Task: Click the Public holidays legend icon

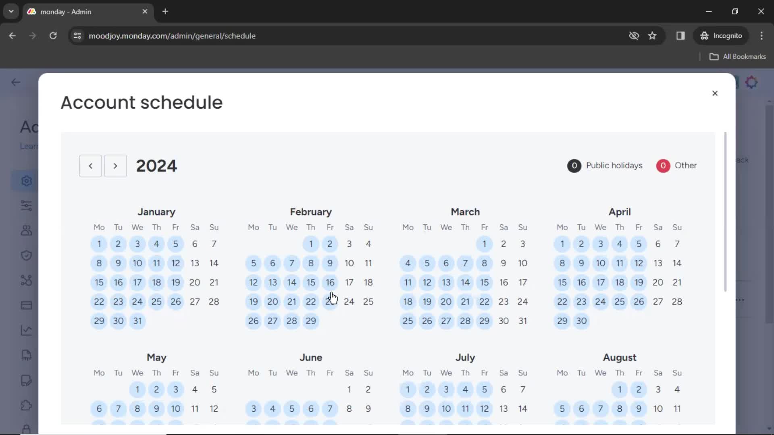Action: pyautogui.click(x=574, y=165)
